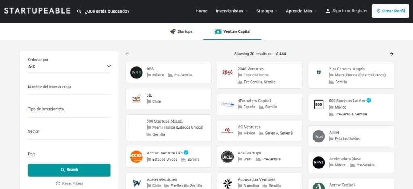Viewport: 413px width, 189px height.
Task: Click verified badge next to 500 Startups LatAm
Action: (369, 100)
